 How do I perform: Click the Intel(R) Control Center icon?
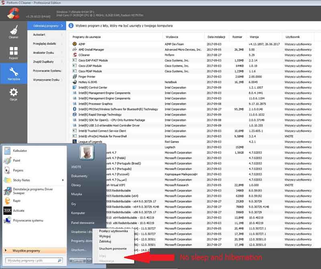click(x=75, y=87)
